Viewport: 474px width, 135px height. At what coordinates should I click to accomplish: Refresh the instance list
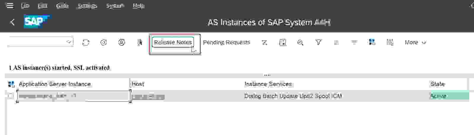click(x=86, y=43)
